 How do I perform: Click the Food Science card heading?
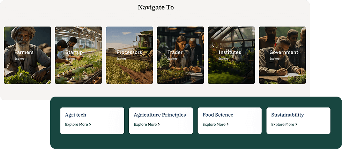[x=218, y=115]
